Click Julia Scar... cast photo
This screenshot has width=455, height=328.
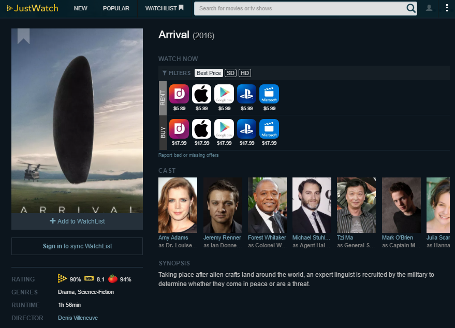438,205
